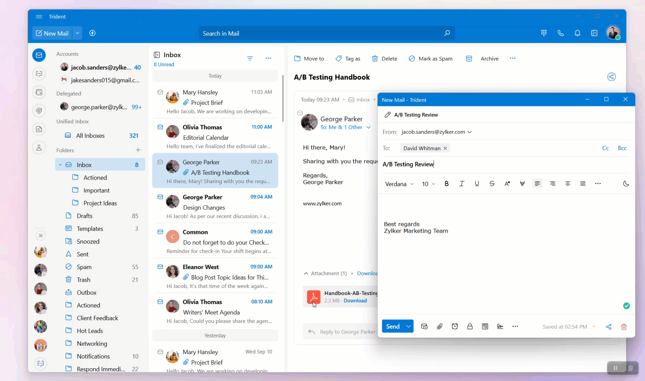
Task: Collapse the Attachment (1) section
Action: click(306, 273)
